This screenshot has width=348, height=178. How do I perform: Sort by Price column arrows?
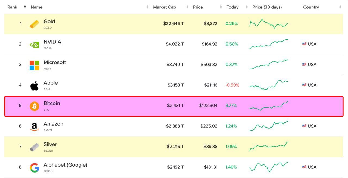coord(221,7)
